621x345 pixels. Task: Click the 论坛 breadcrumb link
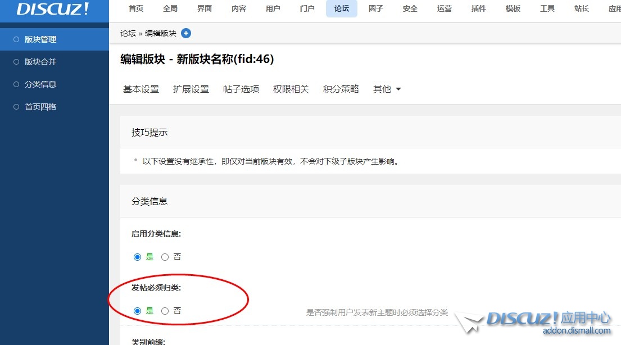tap(128, 33)
